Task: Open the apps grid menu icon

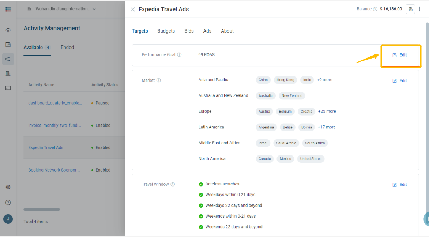Action: pos(8,9)
